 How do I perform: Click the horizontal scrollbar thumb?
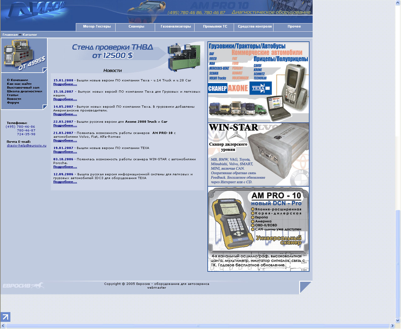click(198, 326)
